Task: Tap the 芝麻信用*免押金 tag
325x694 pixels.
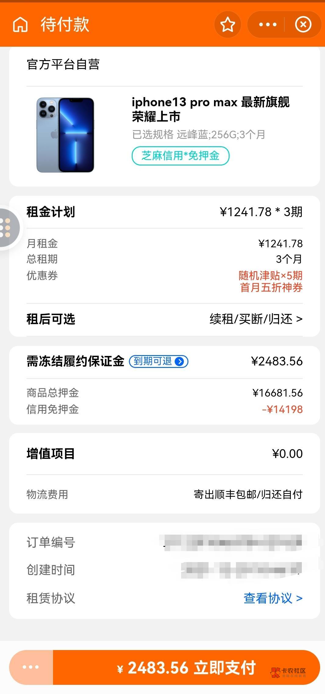Action: [x=180, y=156]
